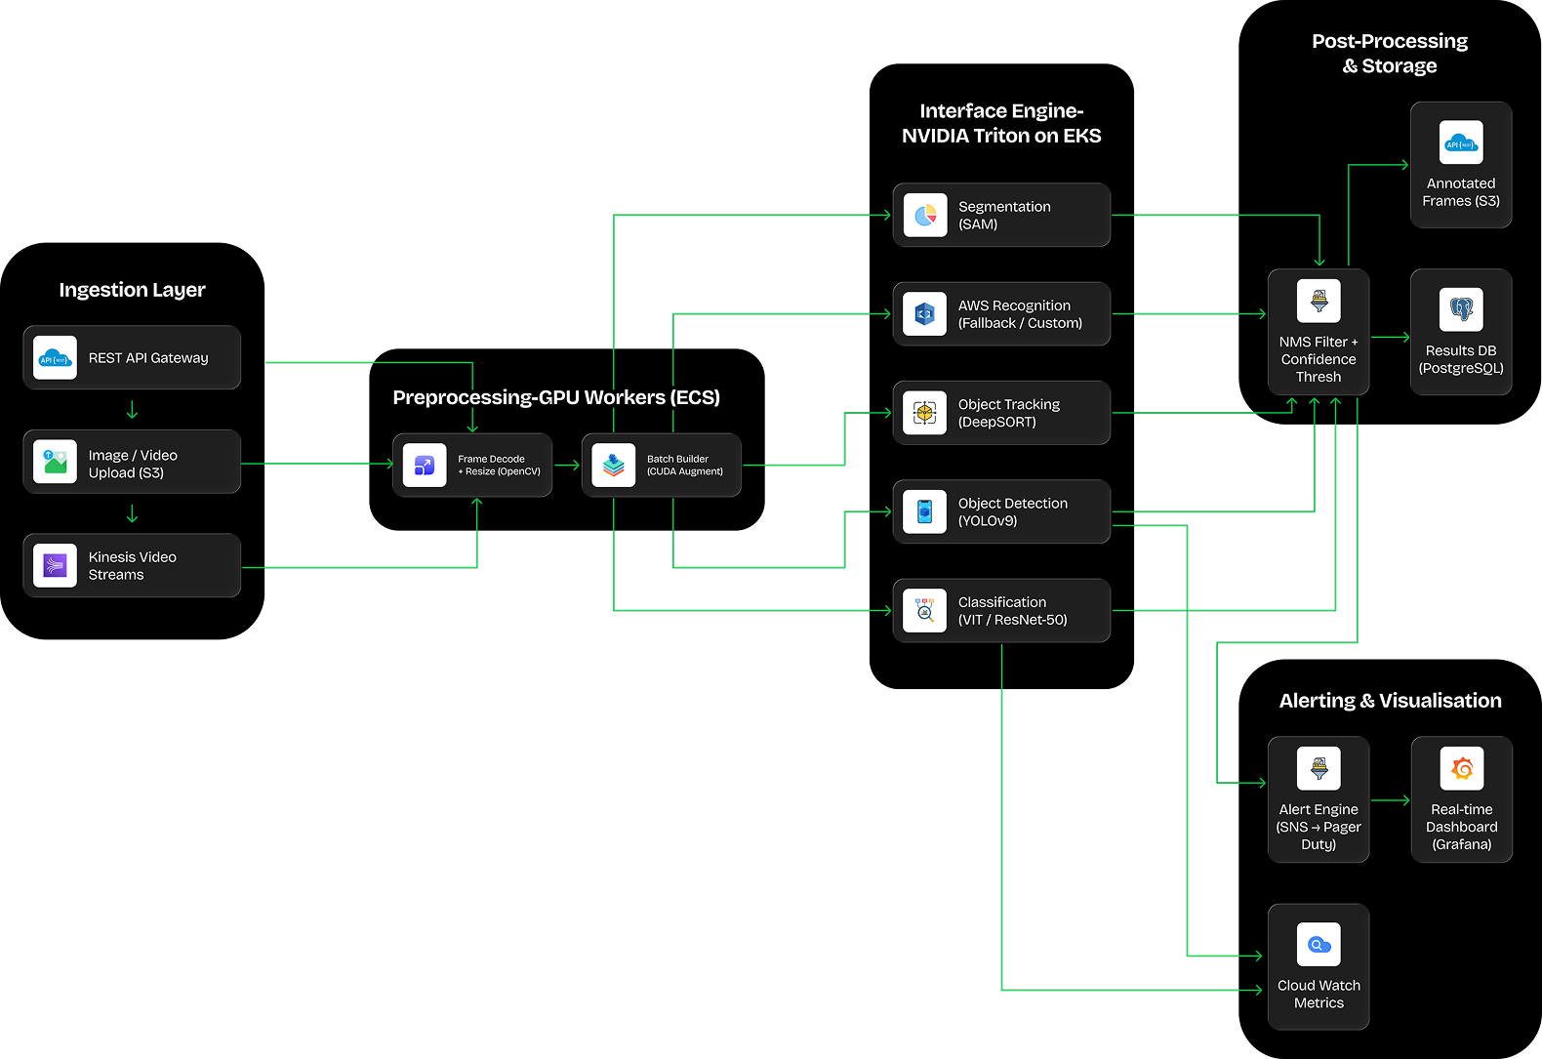Screen dimensions: 1542x1059
Task: Select the Object Tracking DeepSORT icon
Action: (x=925, y=413)
